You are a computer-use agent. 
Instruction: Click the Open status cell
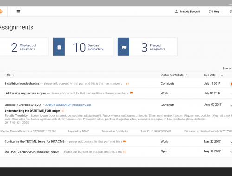164,151
